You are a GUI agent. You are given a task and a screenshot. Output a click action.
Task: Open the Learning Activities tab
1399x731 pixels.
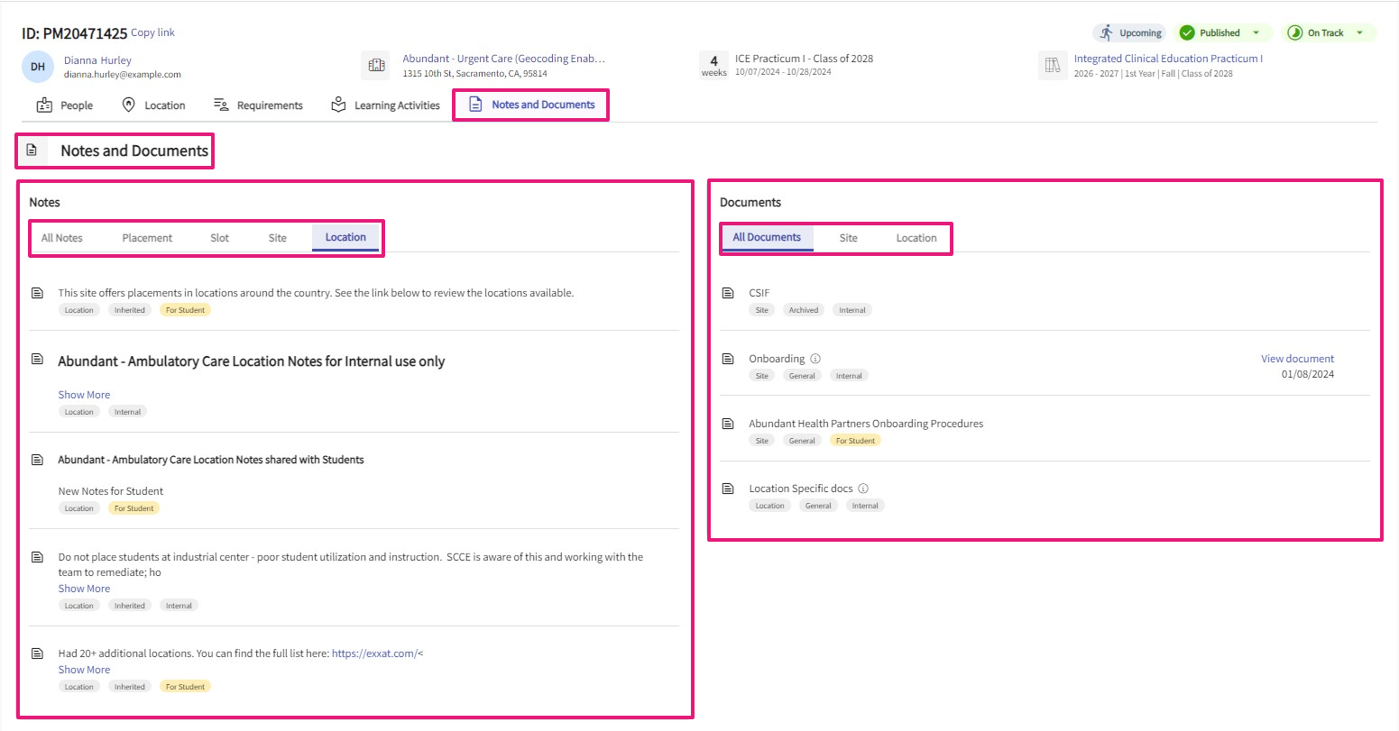386,105
